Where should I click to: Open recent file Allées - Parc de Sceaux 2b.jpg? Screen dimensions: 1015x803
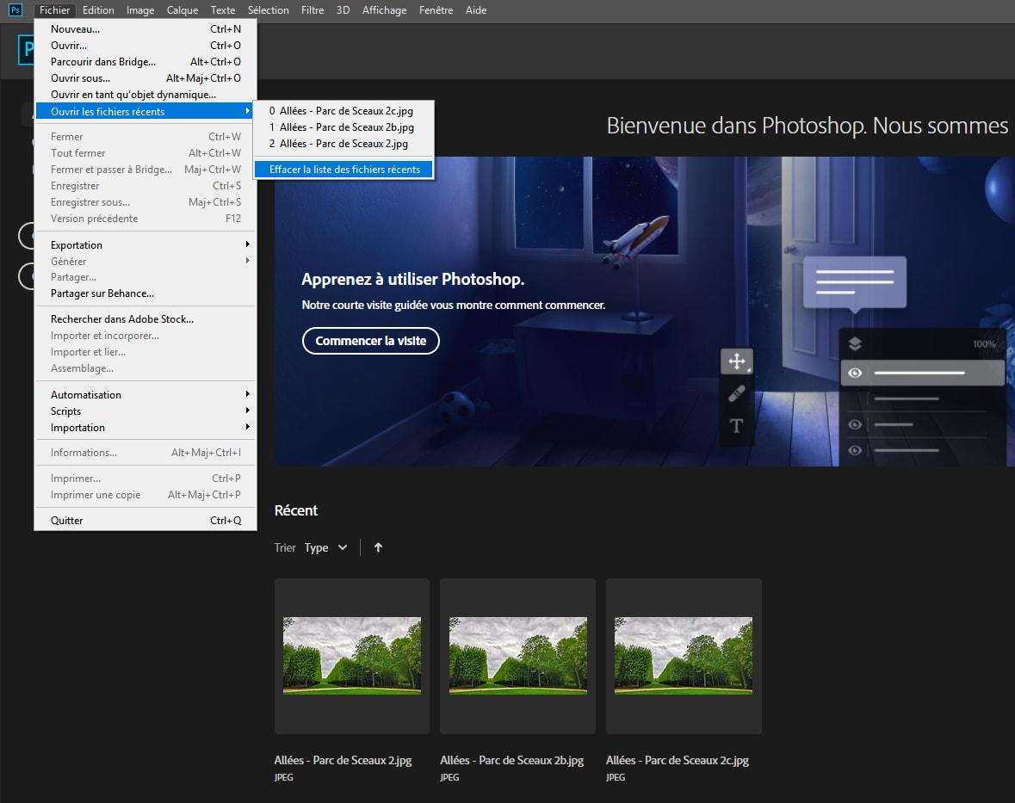click(343, 127)
